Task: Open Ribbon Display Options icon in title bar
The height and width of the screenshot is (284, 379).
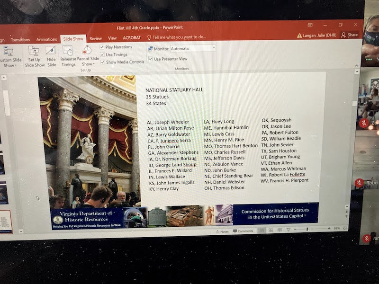Action: click(310, 25)
